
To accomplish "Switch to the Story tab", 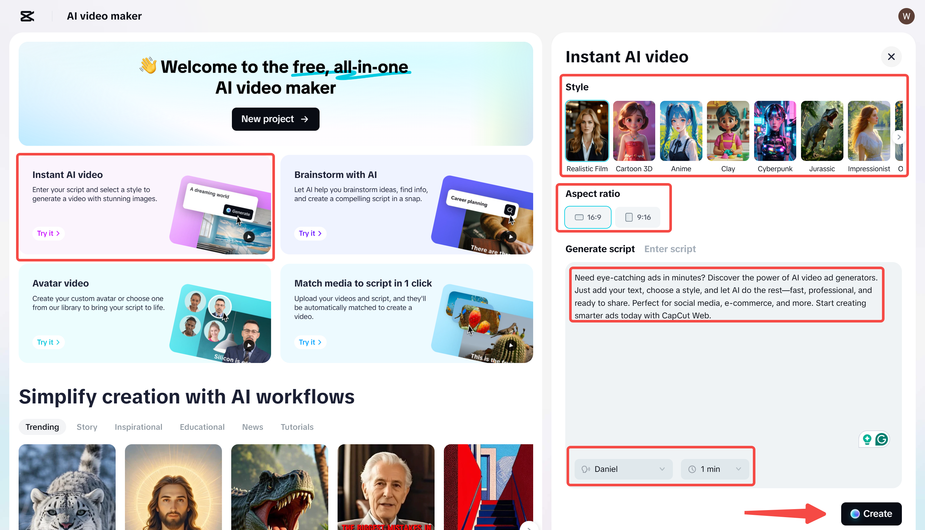I will click(x=87, y=427).
